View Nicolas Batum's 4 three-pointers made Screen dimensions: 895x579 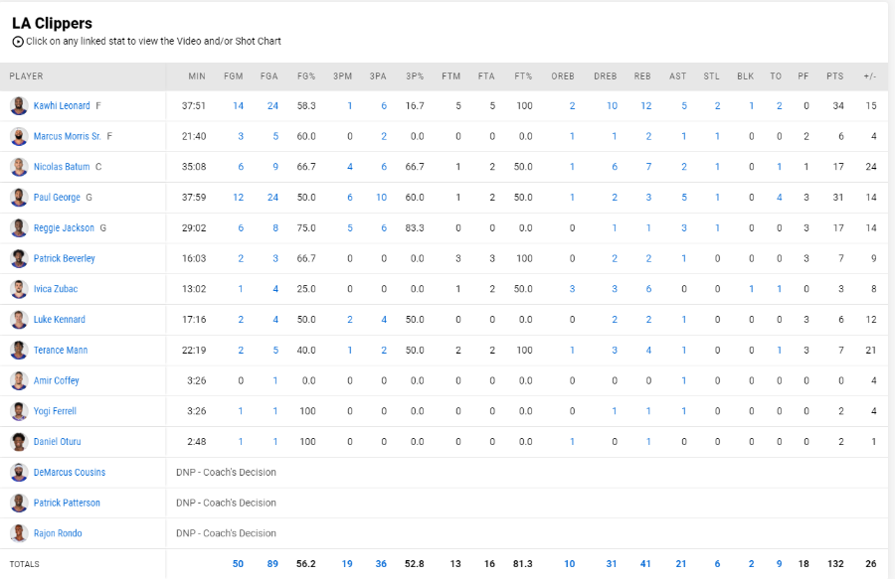350,167
